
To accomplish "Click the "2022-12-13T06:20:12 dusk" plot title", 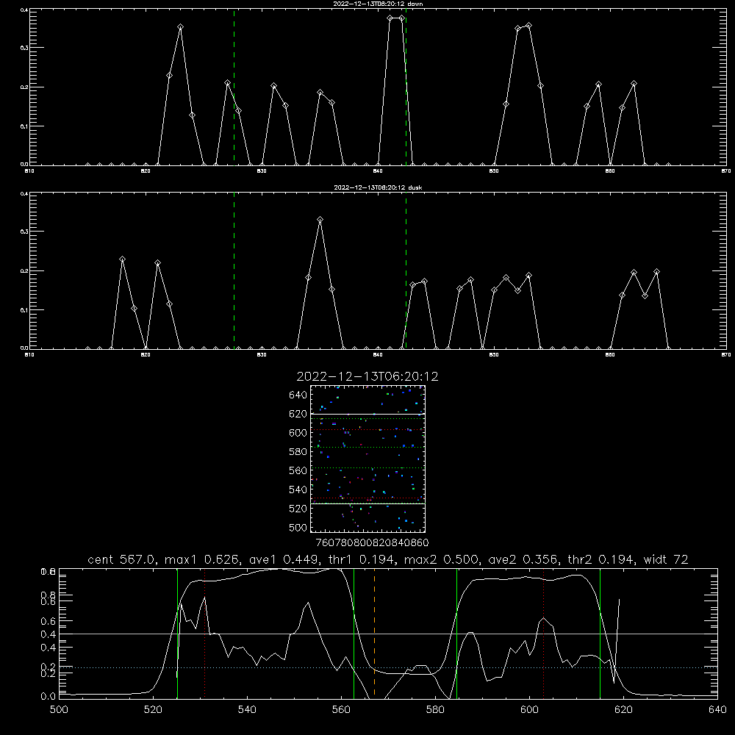I will pyautogui.click(x=378, y=187).
